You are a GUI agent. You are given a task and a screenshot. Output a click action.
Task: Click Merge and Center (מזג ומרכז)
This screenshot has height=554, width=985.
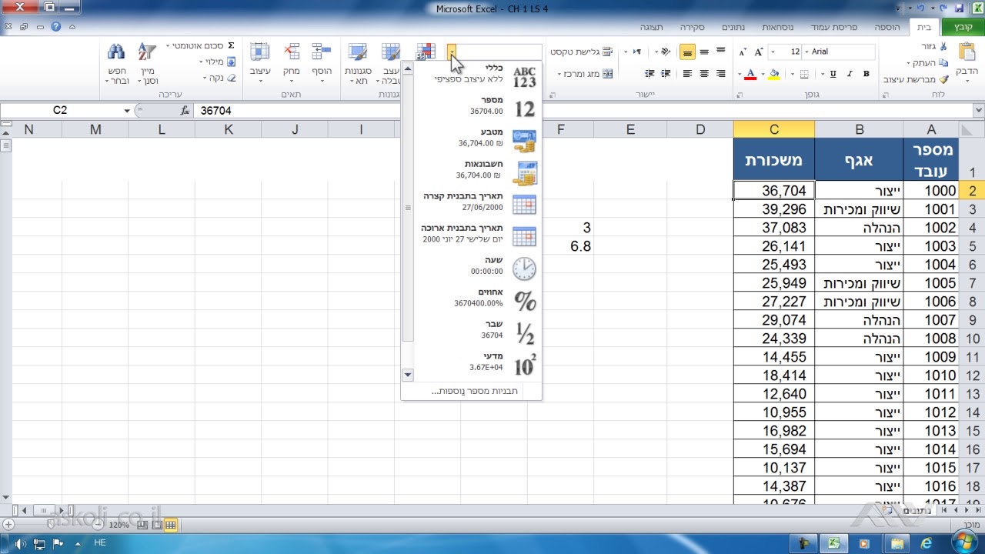coord(584,74)
